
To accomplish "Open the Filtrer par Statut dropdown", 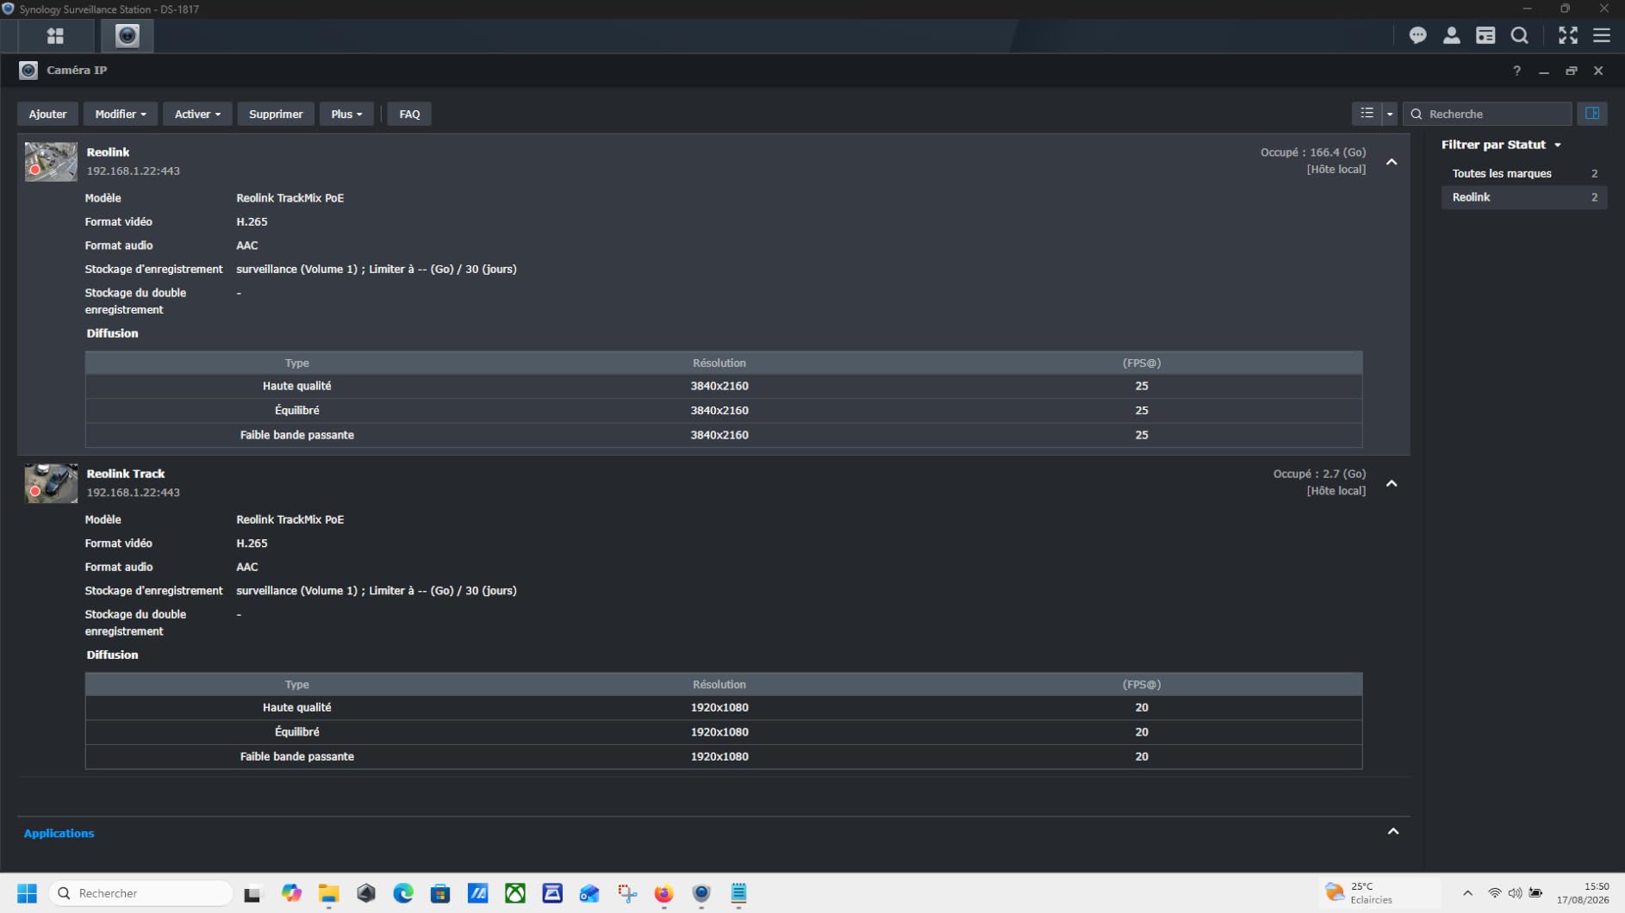I will coord(1501,145).
